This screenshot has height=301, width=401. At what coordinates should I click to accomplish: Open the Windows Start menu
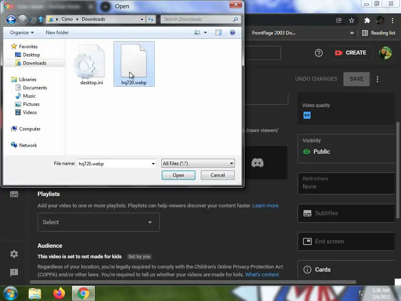pos(11,293)
